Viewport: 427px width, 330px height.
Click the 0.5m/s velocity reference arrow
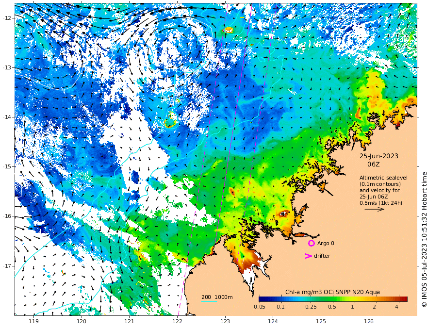375,209
